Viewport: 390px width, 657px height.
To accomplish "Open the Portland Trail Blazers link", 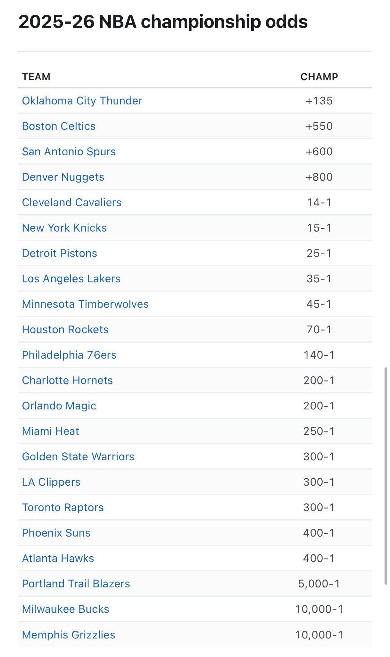I will point(76,584).
